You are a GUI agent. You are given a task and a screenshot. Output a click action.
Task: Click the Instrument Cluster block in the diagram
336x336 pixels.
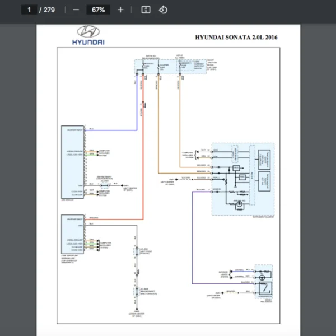(241, 179)
